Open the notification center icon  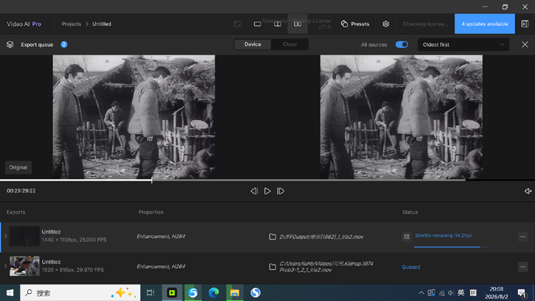point(522,293)
